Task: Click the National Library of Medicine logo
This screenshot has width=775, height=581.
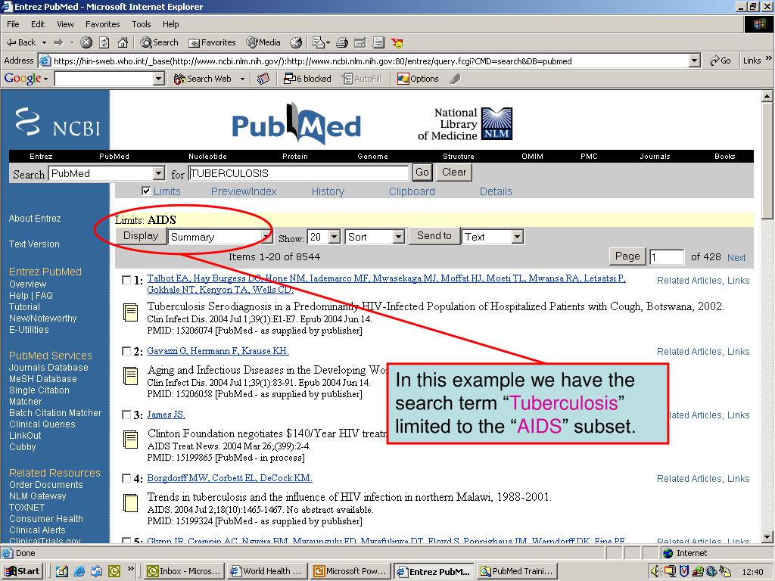Action: point(465,124)
